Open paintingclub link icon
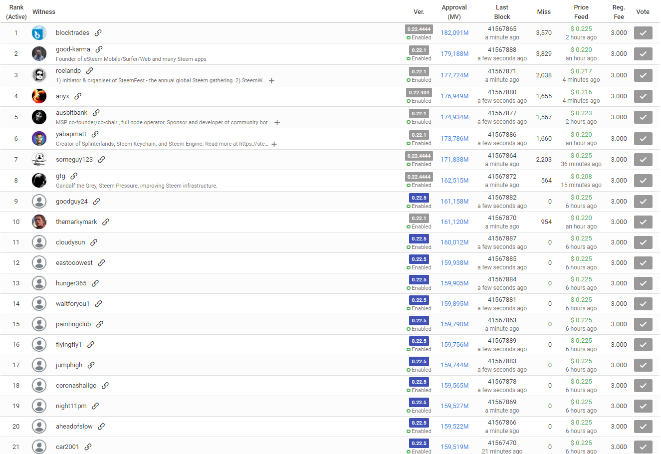The width and height of the screenshot is (661, 454). point(100,324)
